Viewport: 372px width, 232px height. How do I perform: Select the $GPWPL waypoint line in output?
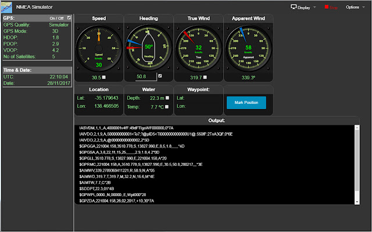[x=113, y=195]
